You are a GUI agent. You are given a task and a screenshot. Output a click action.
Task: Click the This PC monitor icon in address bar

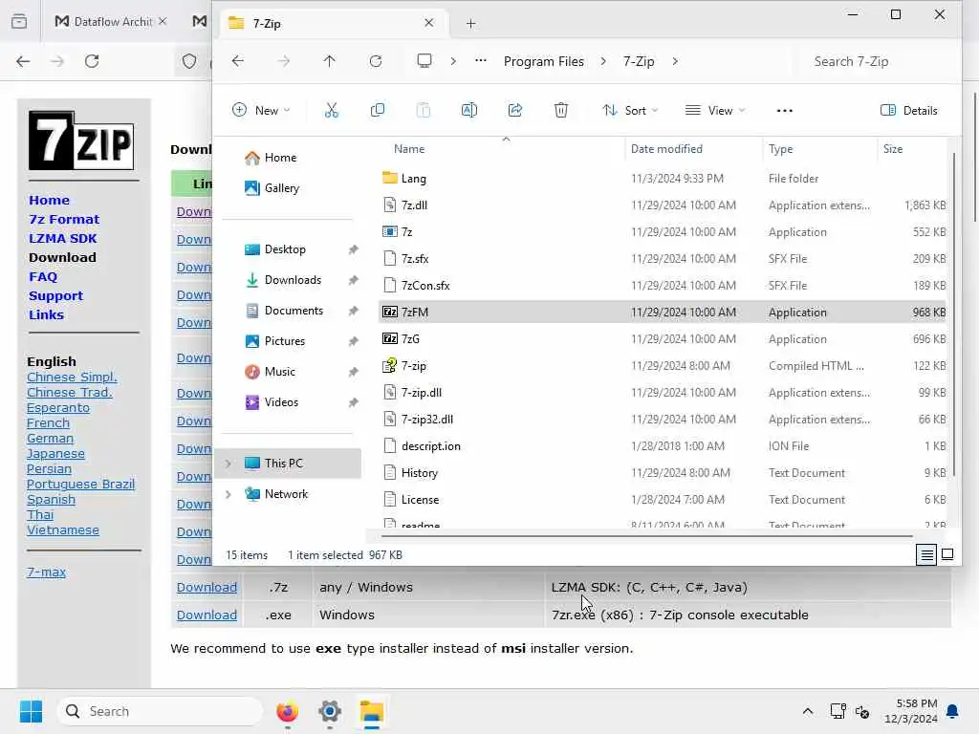(x=424, y=61)
